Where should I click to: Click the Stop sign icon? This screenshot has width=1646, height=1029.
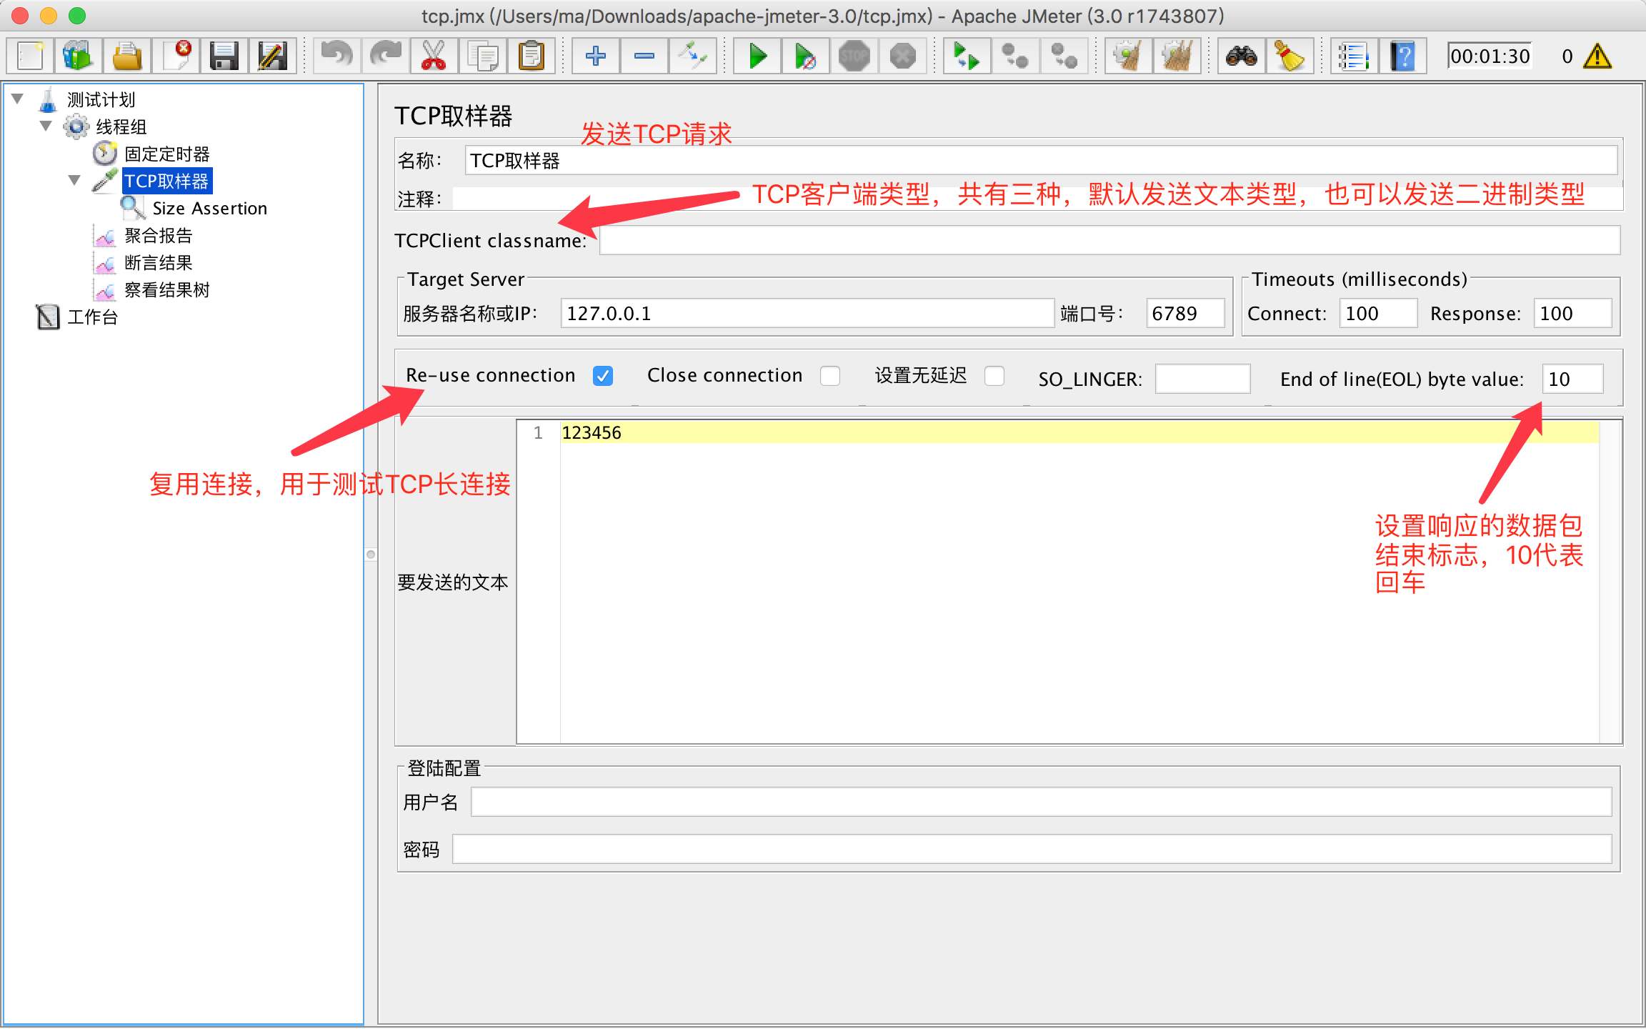pos(854,56)
